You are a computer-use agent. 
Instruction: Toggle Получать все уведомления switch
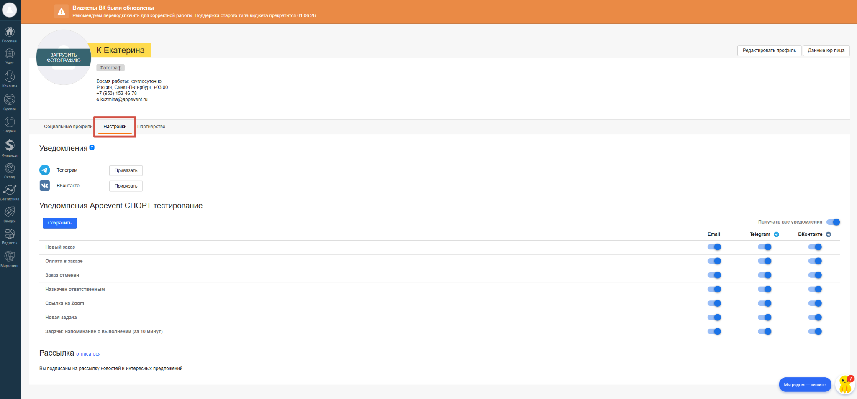pos(833,222)
